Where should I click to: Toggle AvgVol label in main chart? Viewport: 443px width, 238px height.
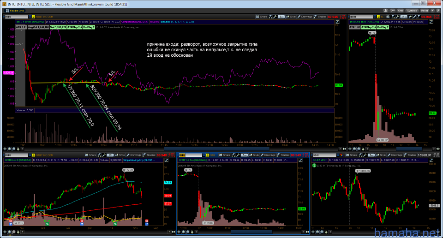[x=38, y=27]
